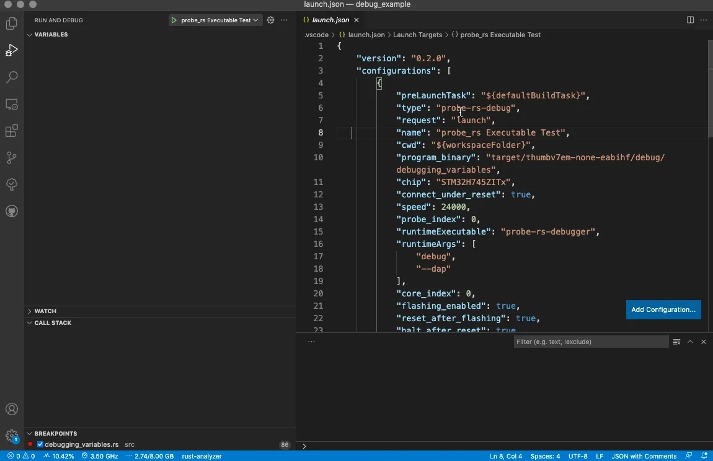Image resolution: width=713 pixels, height=461 pixels.
Task: Open the Extensions icon in activity bar
Action: point(12,131)
